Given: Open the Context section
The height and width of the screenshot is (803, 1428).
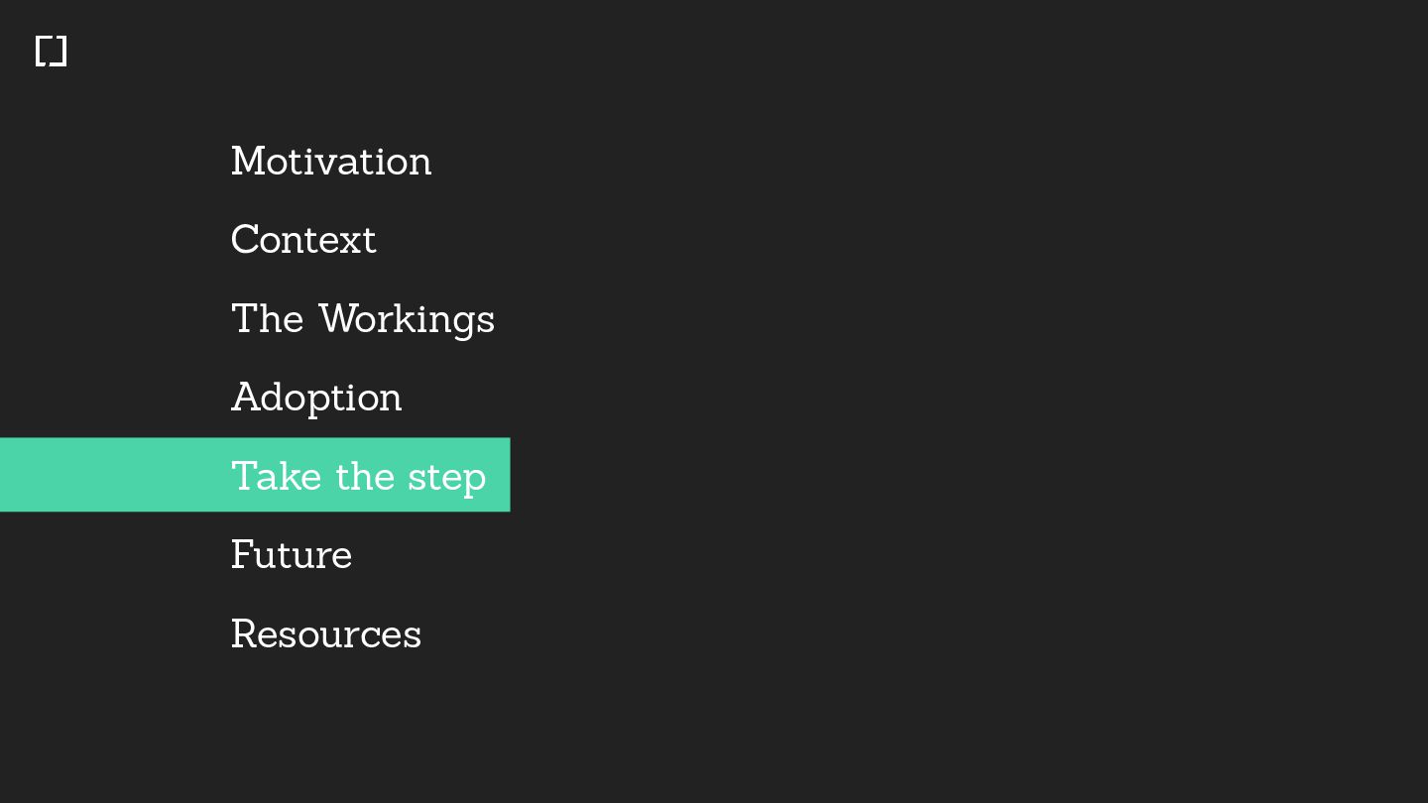Looking at the screenshot, I should (303, 240).
